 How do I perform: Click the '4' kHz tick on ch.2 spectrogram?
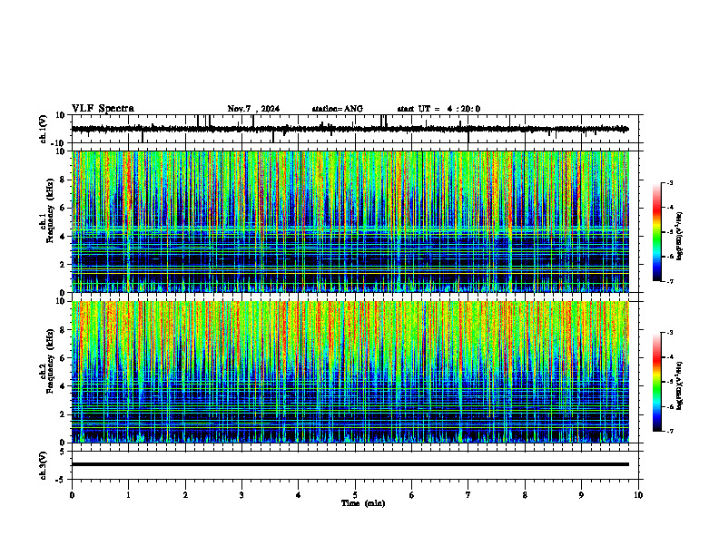tap(64, 386)
